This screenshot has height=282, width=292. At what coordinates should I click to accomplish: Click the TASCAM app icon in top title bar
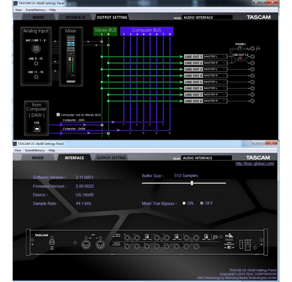coord(16,3)
